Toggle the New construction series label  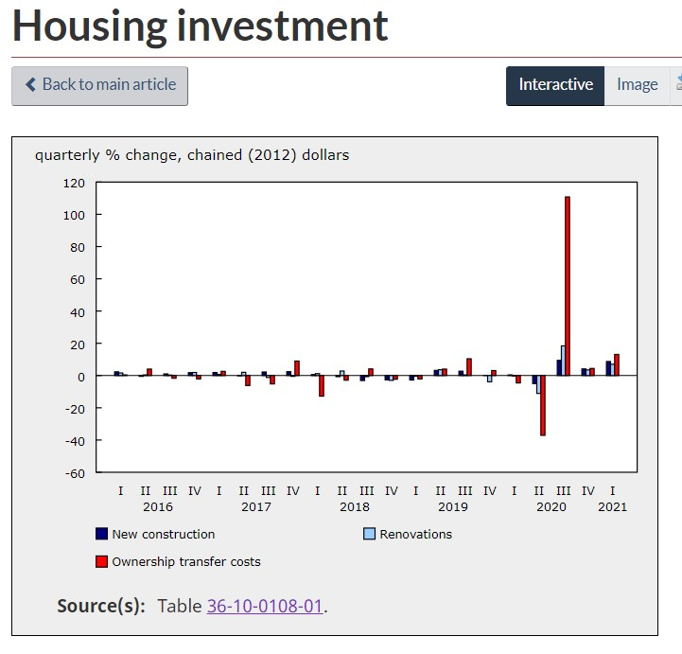coord(164,534)
